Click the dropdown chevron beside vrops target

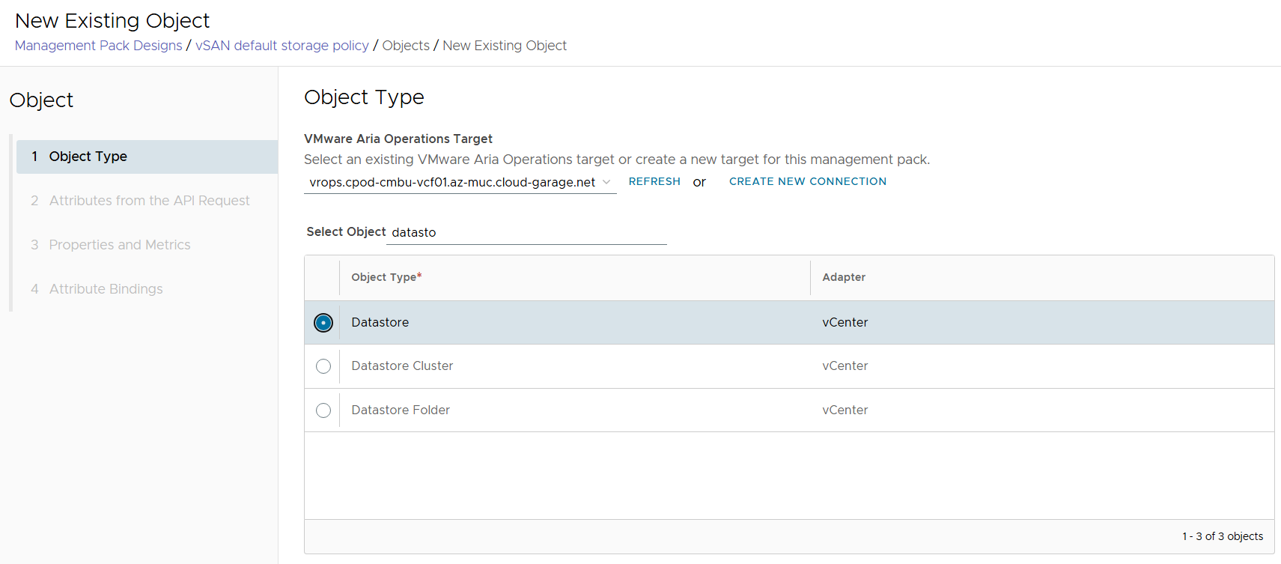(x=606, y=182)
